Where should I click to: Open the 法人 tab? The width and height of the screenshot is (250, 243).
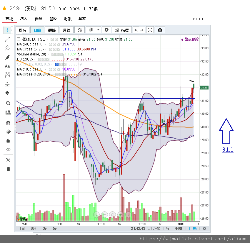(x=24, y=19)
